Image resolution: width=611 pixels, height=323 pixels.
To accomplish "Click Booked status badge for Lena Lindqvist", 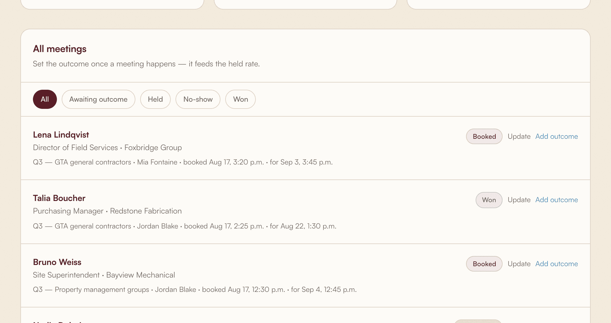I will [x=484, y=136].
